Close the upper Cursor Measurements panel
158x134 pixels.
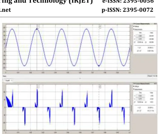click(x=156, y=24)
